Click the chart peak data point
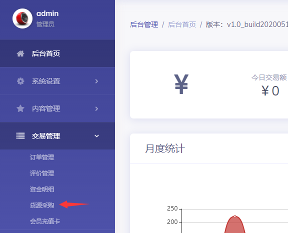288x233 pixels. [234, 216]
